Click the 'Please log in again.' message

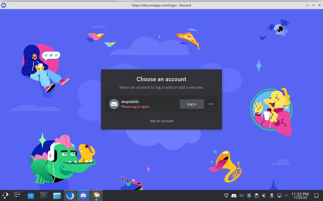pos(136,107)
